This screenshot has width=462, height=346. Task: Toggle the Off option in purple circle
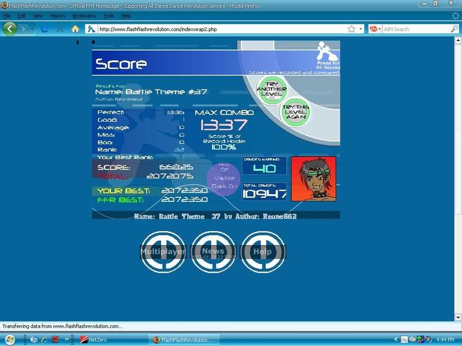pyautogui.click(x=223, y=171)
